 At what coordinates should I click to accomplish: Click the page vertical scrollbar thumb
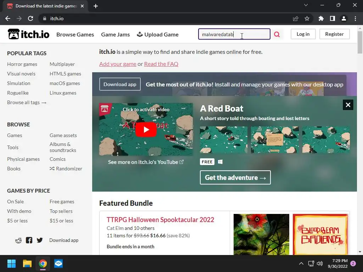(x=360, y=42)
